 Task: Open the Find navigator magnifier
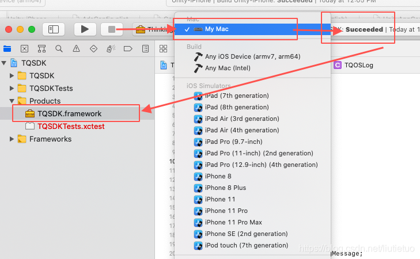(x=59, y=49)
